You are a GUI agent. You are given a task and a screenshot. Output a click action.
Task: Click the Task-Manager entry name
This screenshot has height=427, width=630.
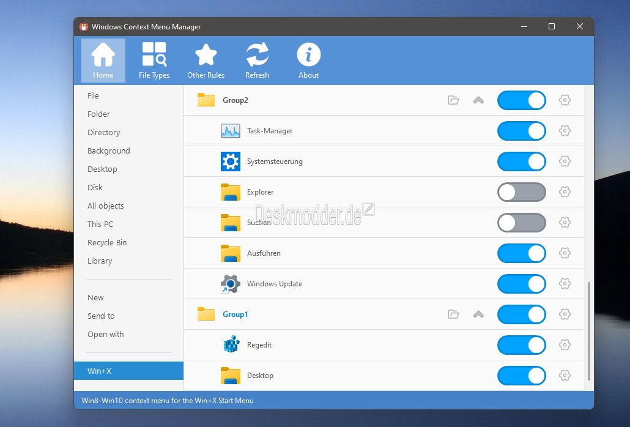(x=270, y=131)
